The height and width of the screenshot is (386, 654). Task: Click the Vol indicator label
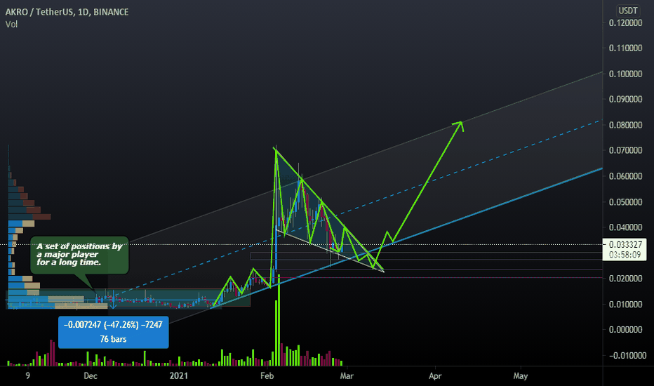(x=11, y=24)
